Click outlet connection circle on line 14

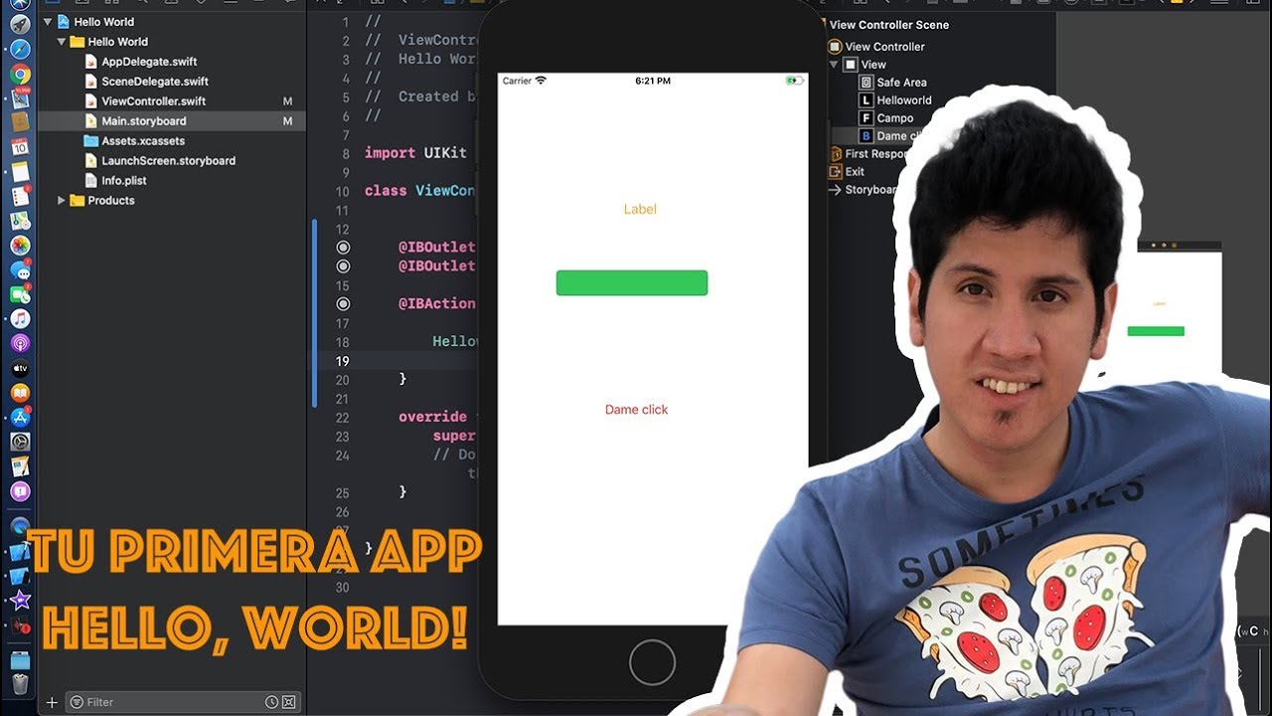click(x=343, y=266)
